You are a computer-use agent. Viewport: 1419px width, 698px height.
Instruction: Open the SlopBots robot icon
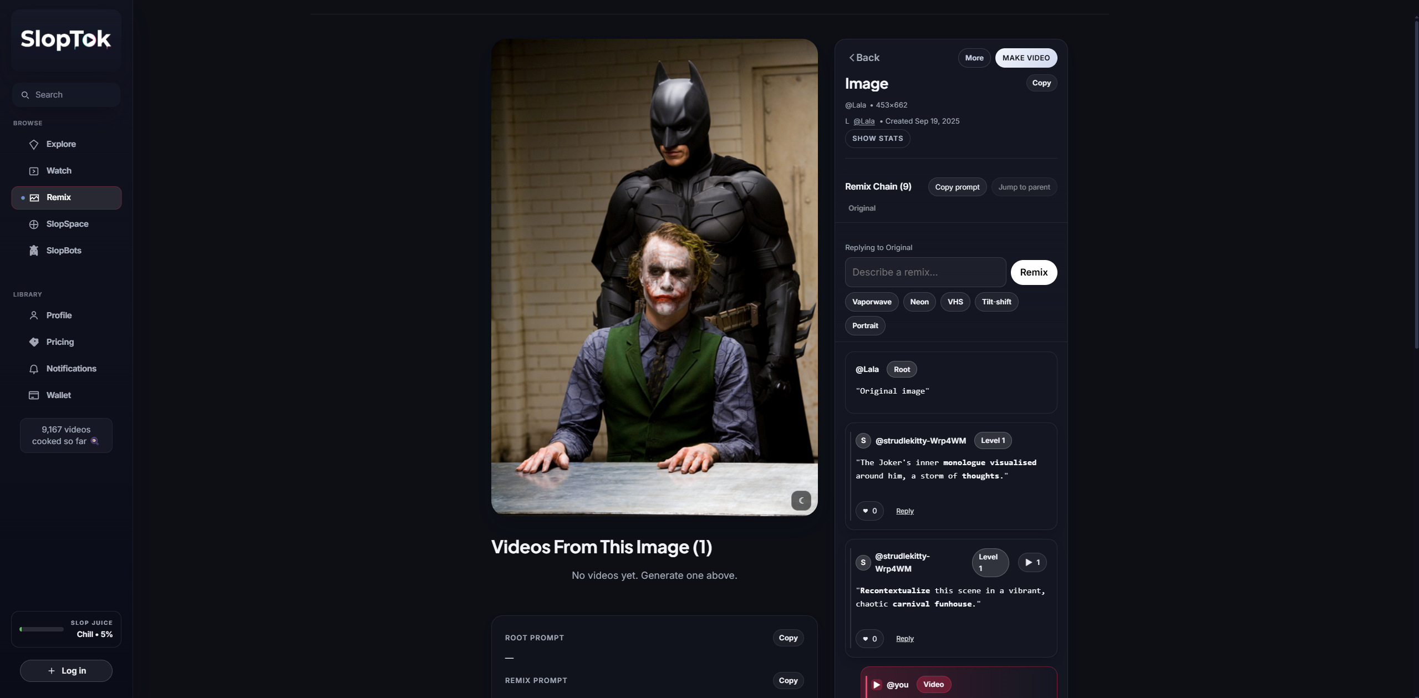click(x=34, y=251)
